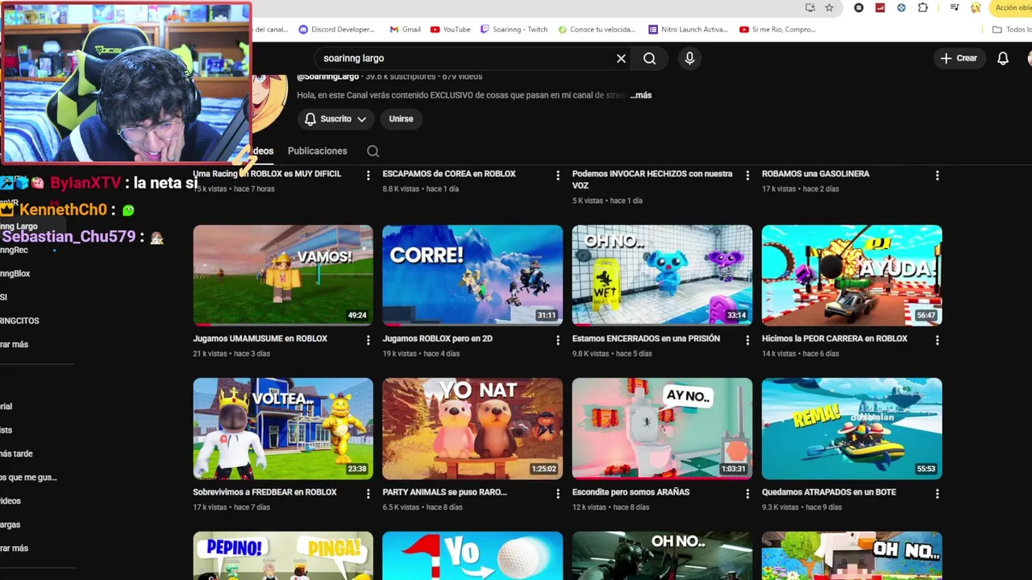Image resolution: width=1032 pixels, height=580 pixels.
Task: Open the Discord Developer bookmark
Action: (337, 29)
